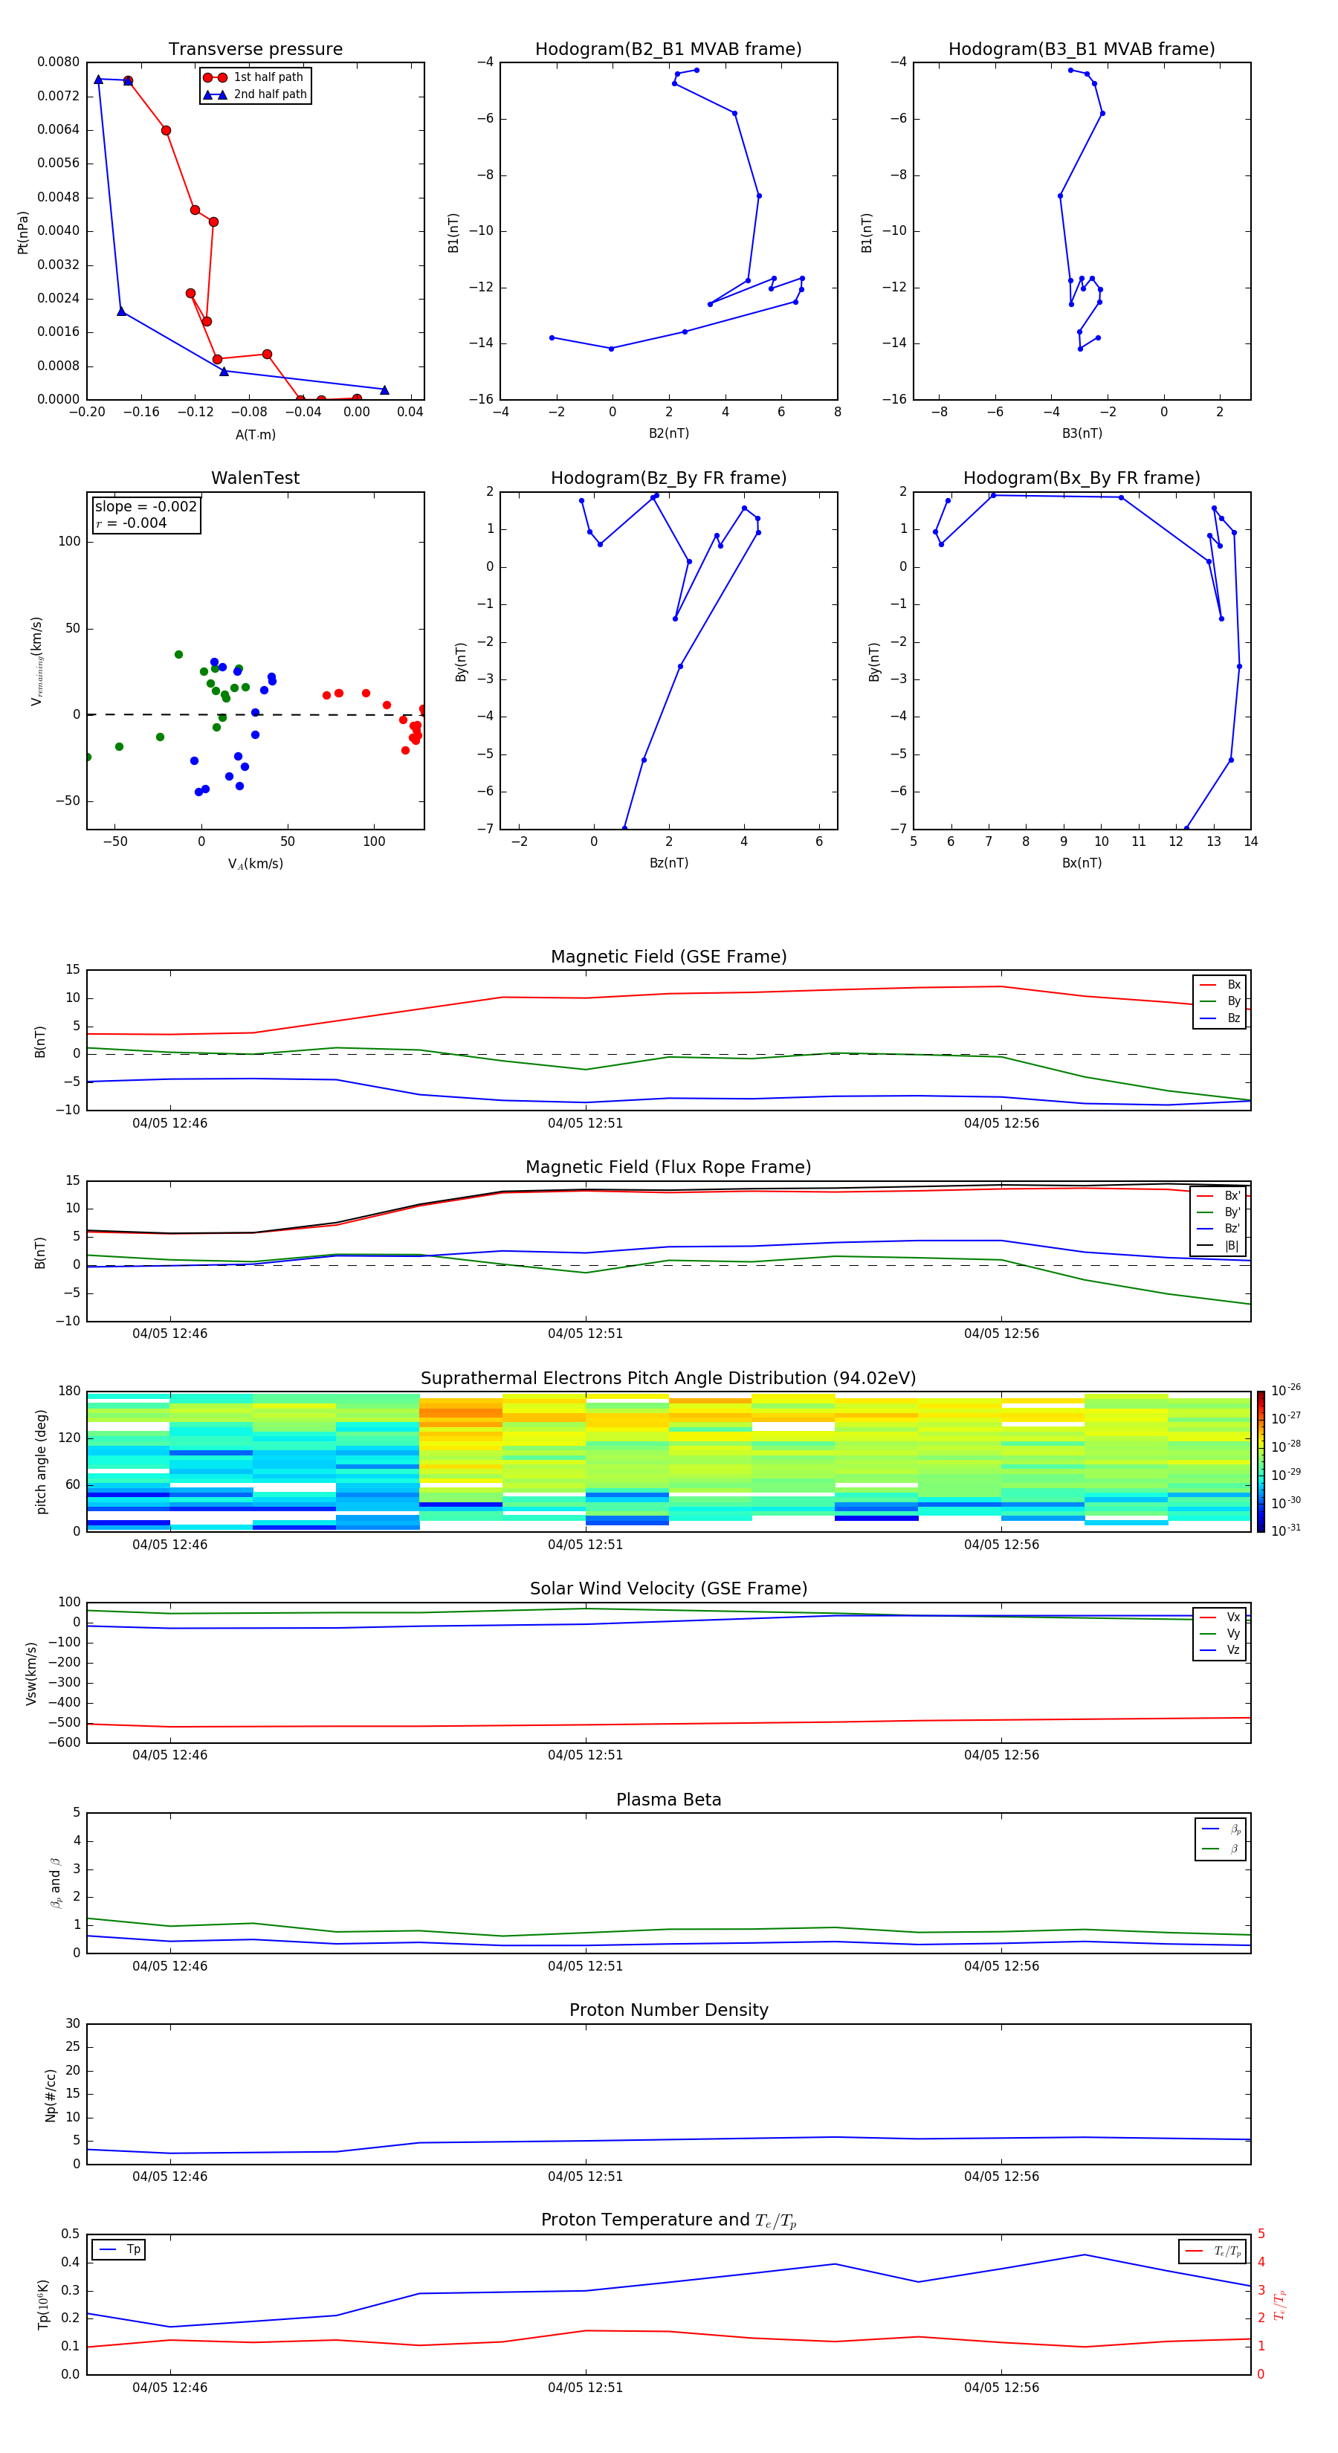Click the WalenTest x-axis label V_A(km/s)
This screenshot has height=2453, width=1338.
[x=255, y=864]
